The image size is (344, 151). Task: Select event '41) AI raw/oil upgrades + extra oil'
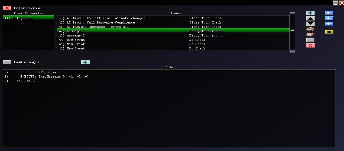click(x=173, y=27)
